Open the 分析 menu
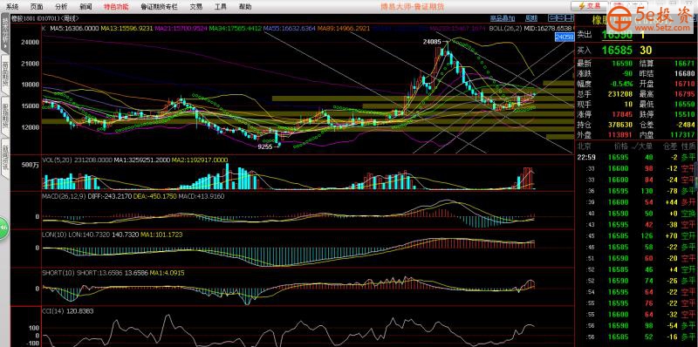This screenshot has height=347, width=698. pyautogui.click(x=61, y=7)
